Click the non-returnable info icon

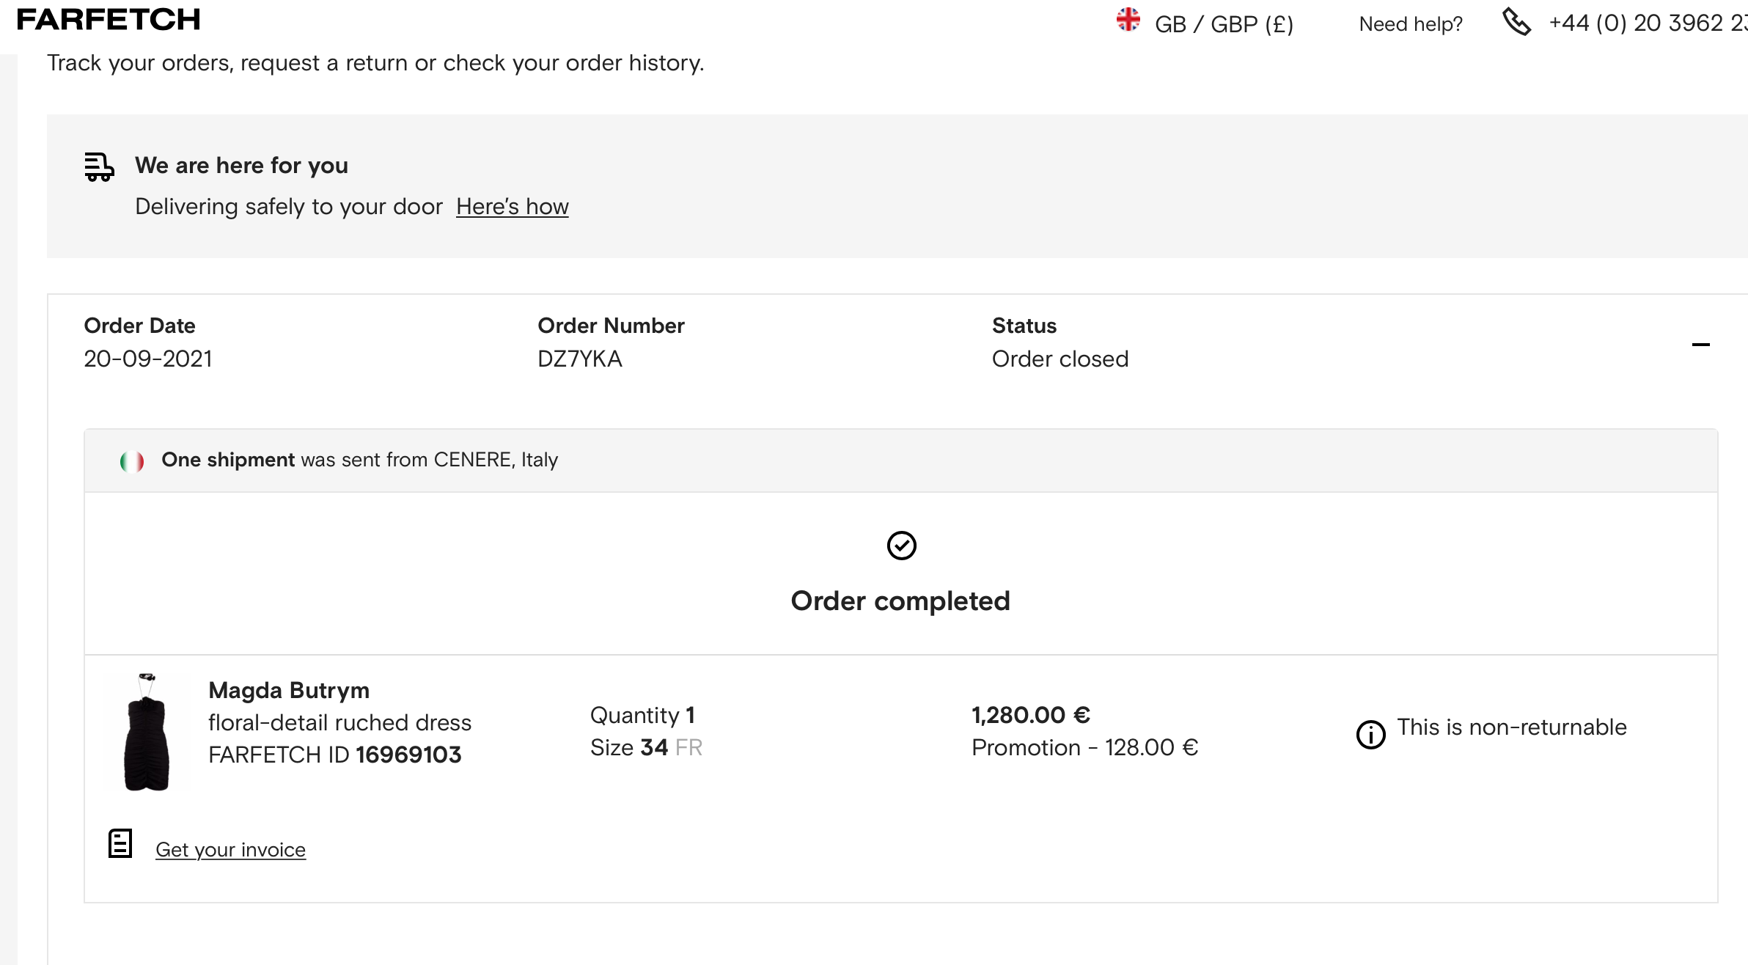coord(1370,734)
